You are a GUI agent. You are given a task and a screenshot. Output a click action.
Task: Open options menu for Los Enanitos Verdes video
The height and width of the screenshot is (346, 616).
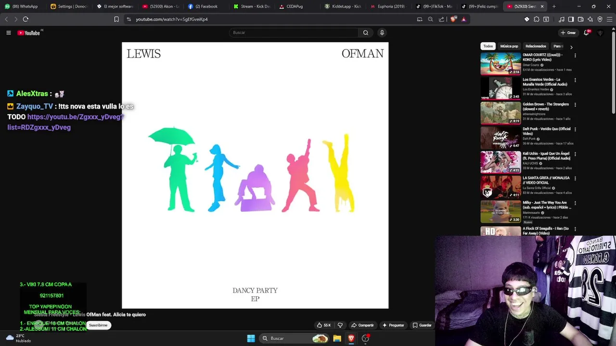click(575, 80)
